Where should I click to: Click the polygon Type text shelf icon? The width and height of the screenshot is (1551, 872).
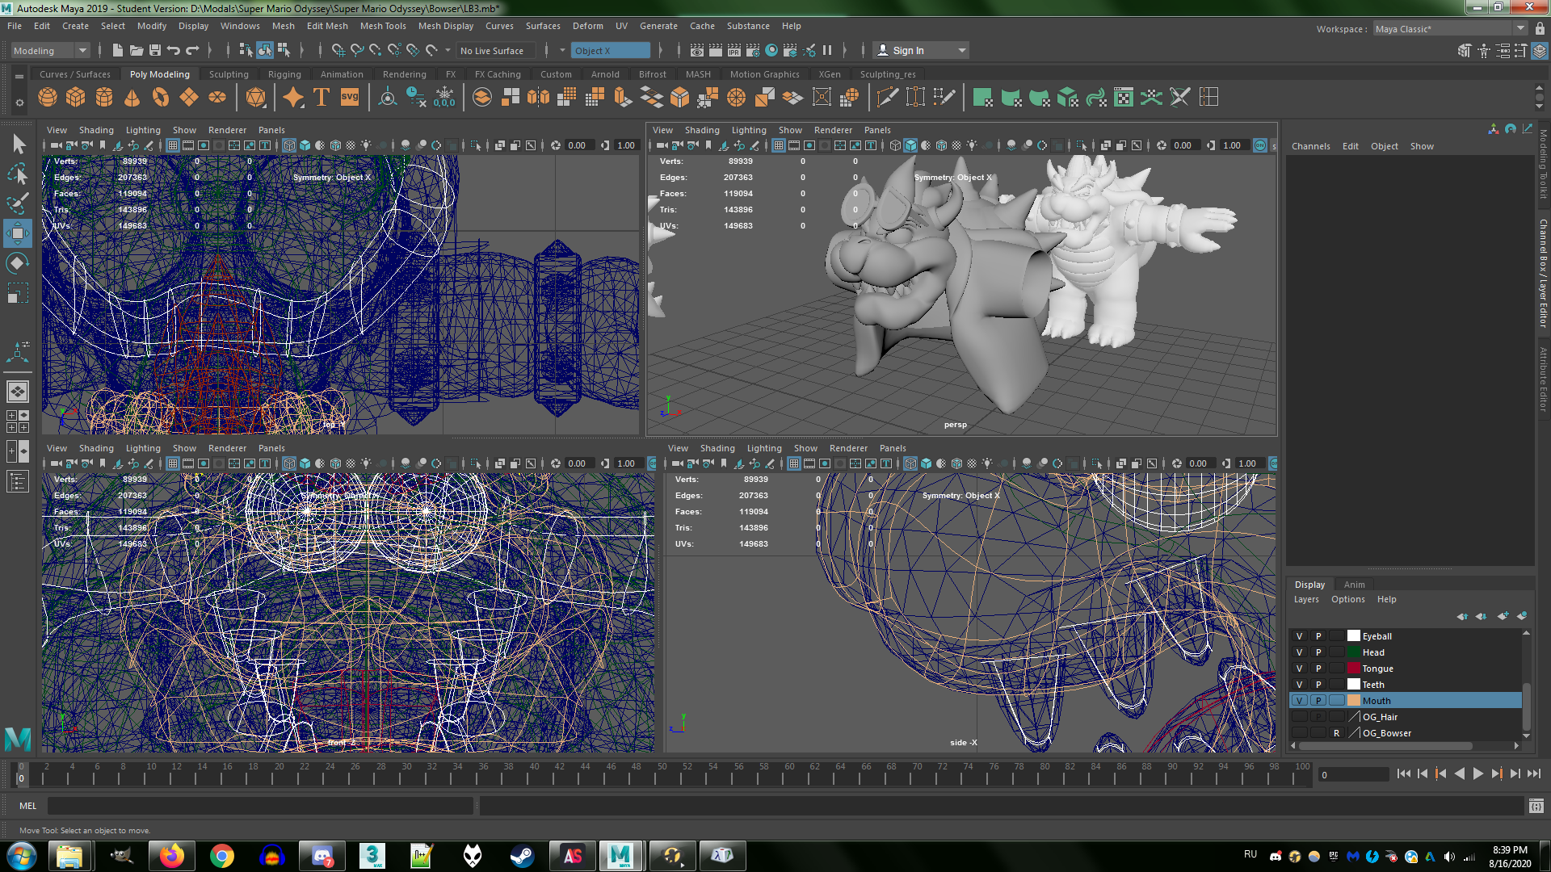click(322, 98)
